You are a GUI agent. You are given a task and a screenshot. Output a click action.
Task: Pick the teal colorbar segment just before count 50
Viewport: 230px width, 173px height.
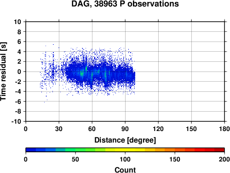coord(61,150)
